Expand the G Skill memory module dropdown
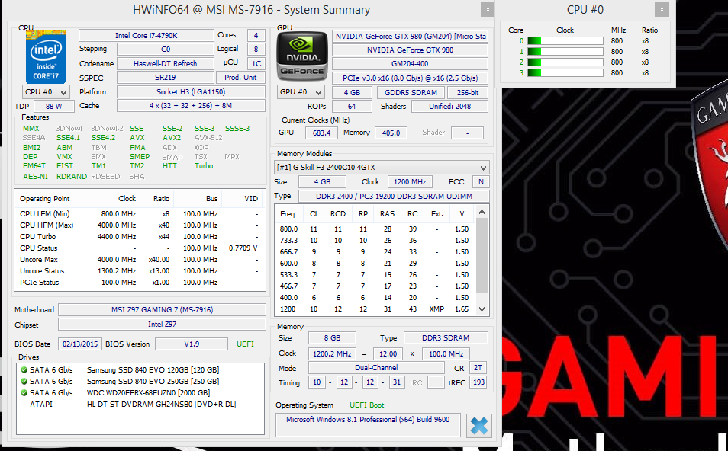Screen dimensions: 728x451 pyautogui.click(x=382, y=168)
